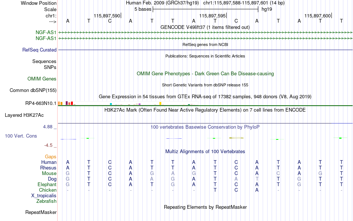Click the 5 bases scale text
This screenshot has height=221, width=353.
[143, 9]
